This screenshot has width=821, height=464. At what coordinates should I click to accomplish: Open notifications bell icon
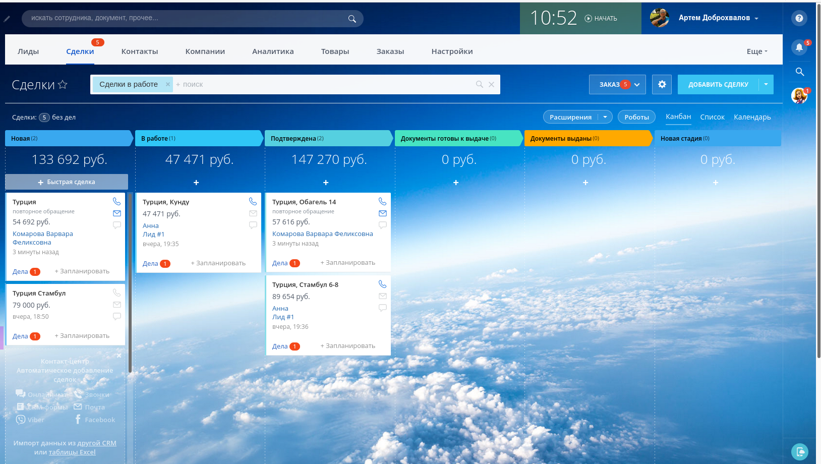pyautogui.click(x=799, y=47)
